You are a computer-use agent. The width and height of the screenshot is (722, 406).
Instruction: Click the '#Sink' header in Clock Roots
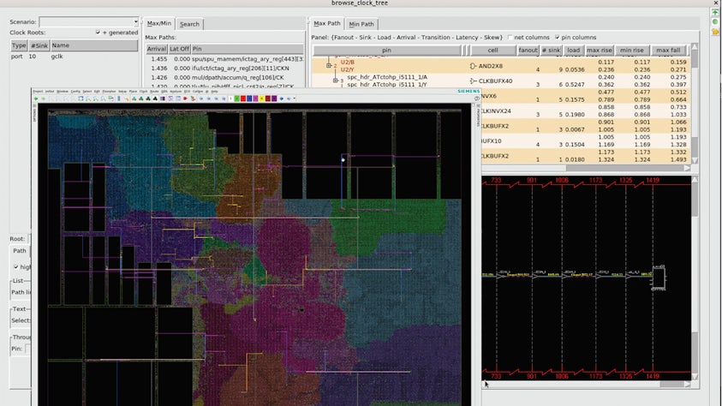click(x=39, y=45)
